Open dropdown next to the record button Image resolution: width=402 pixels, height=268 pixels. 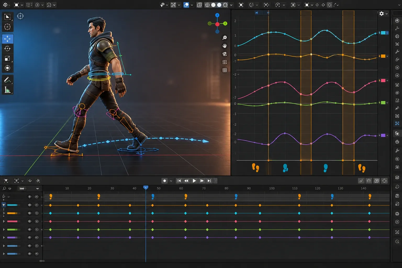pos(171,181)
